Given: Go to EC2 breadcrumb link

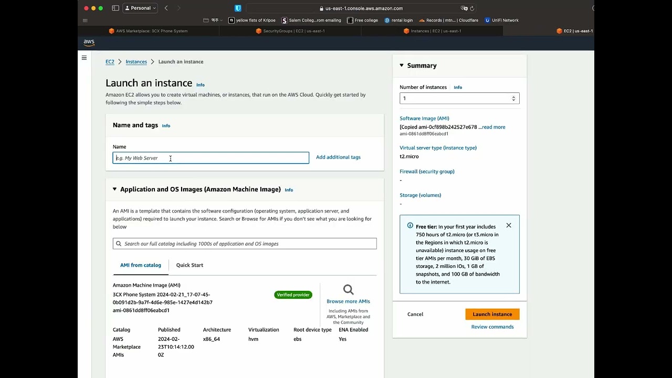Looking at the screenshot, I should coord(110,62).
